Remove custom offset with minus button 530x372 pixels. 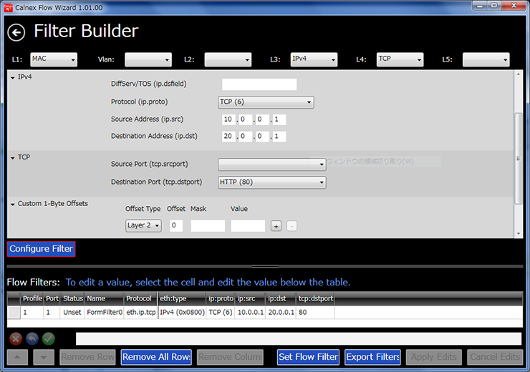(x=291, y=226)
